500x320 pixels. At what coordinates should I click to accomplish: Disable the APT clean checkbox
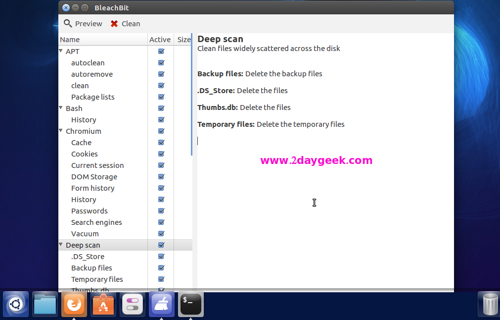[161, 86]
